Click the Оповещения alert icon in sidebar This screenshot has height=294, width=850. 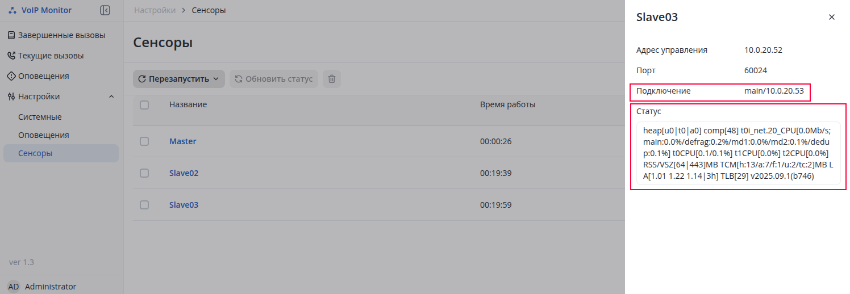point(11,76)
